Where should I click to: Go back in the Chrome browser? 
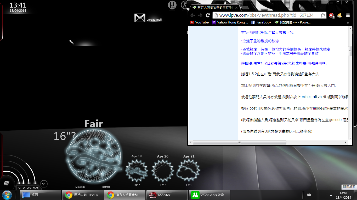click(192, 15)
